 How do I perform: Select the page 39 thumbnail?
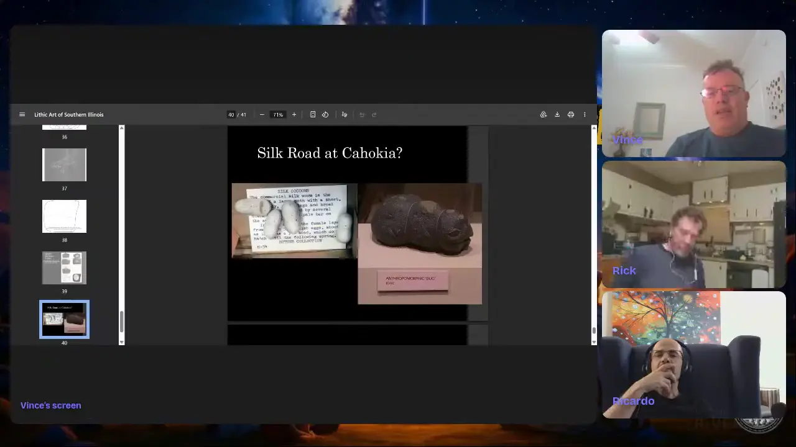click(64, 268)
